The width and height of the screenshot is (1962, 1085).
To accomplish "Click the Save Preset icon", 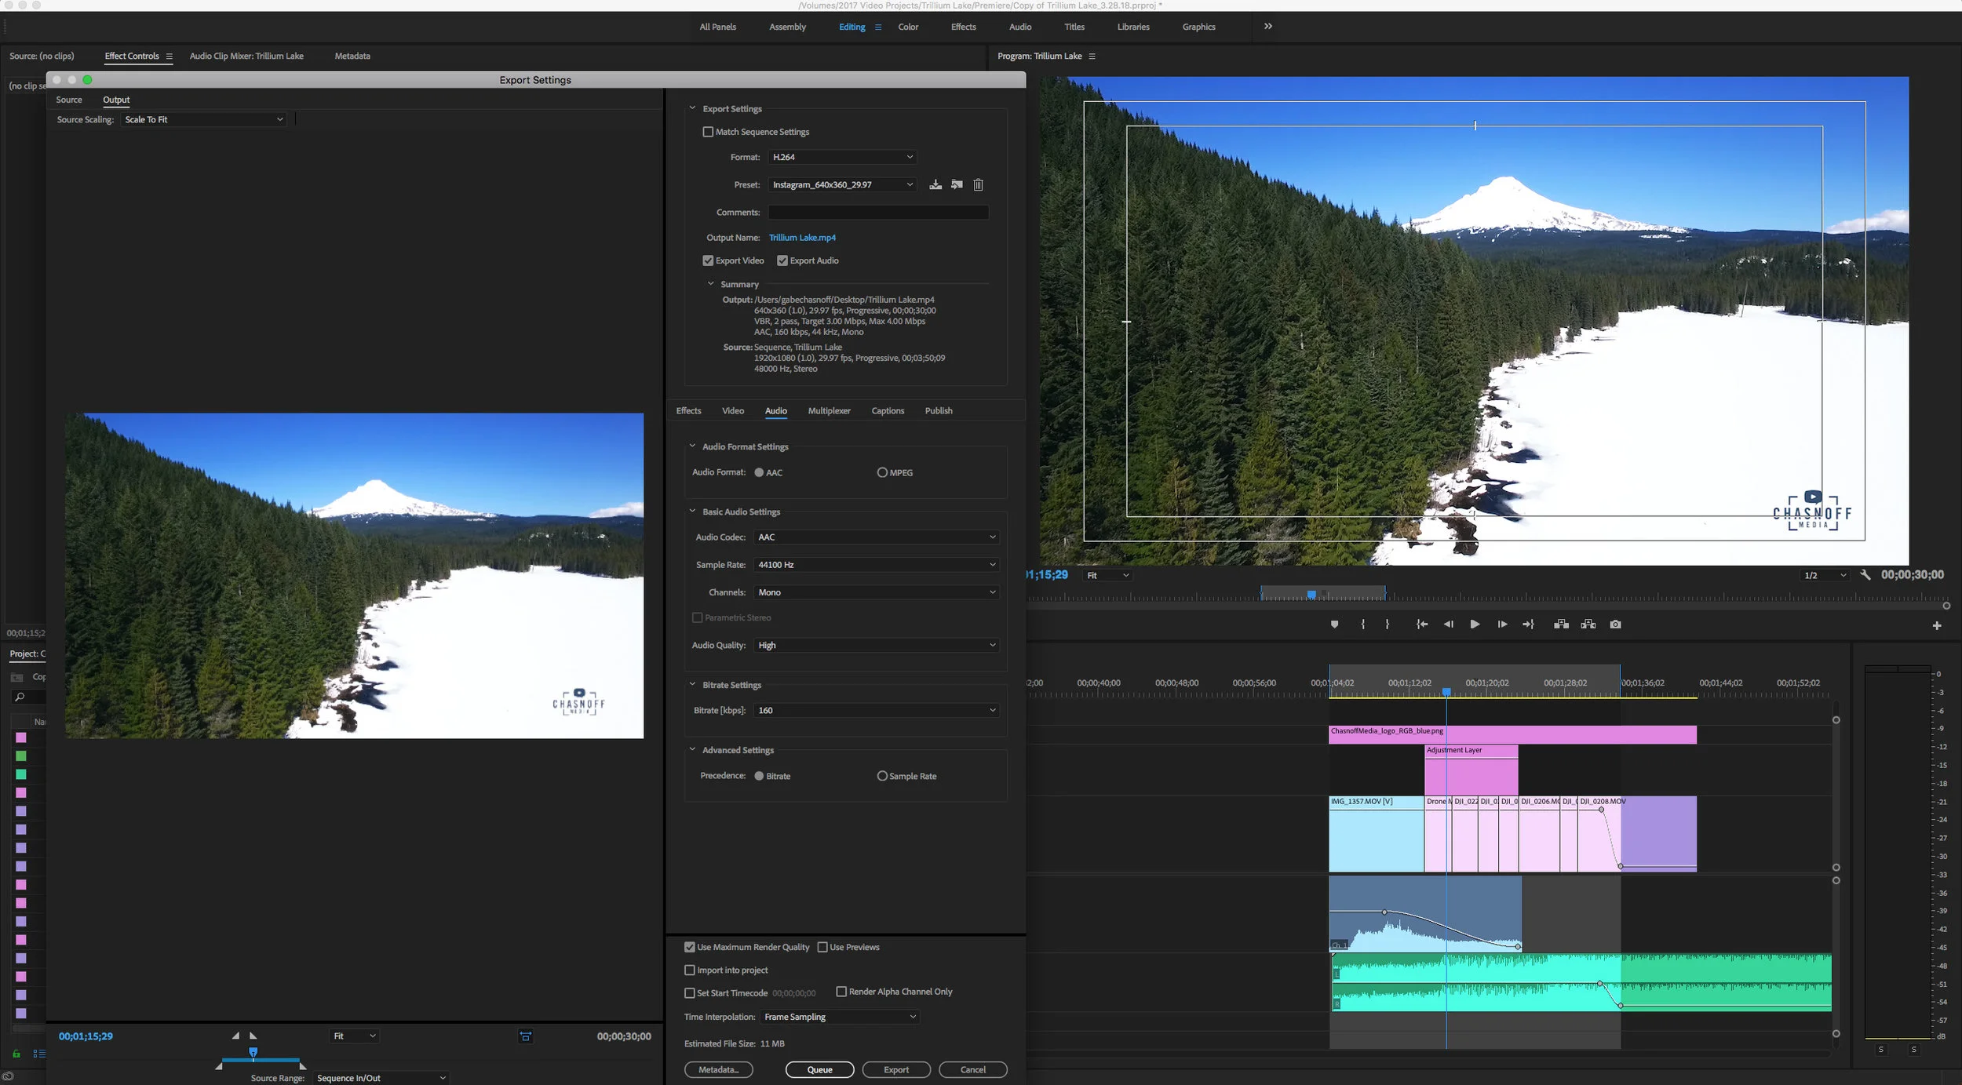I will (x=935, y=185).
